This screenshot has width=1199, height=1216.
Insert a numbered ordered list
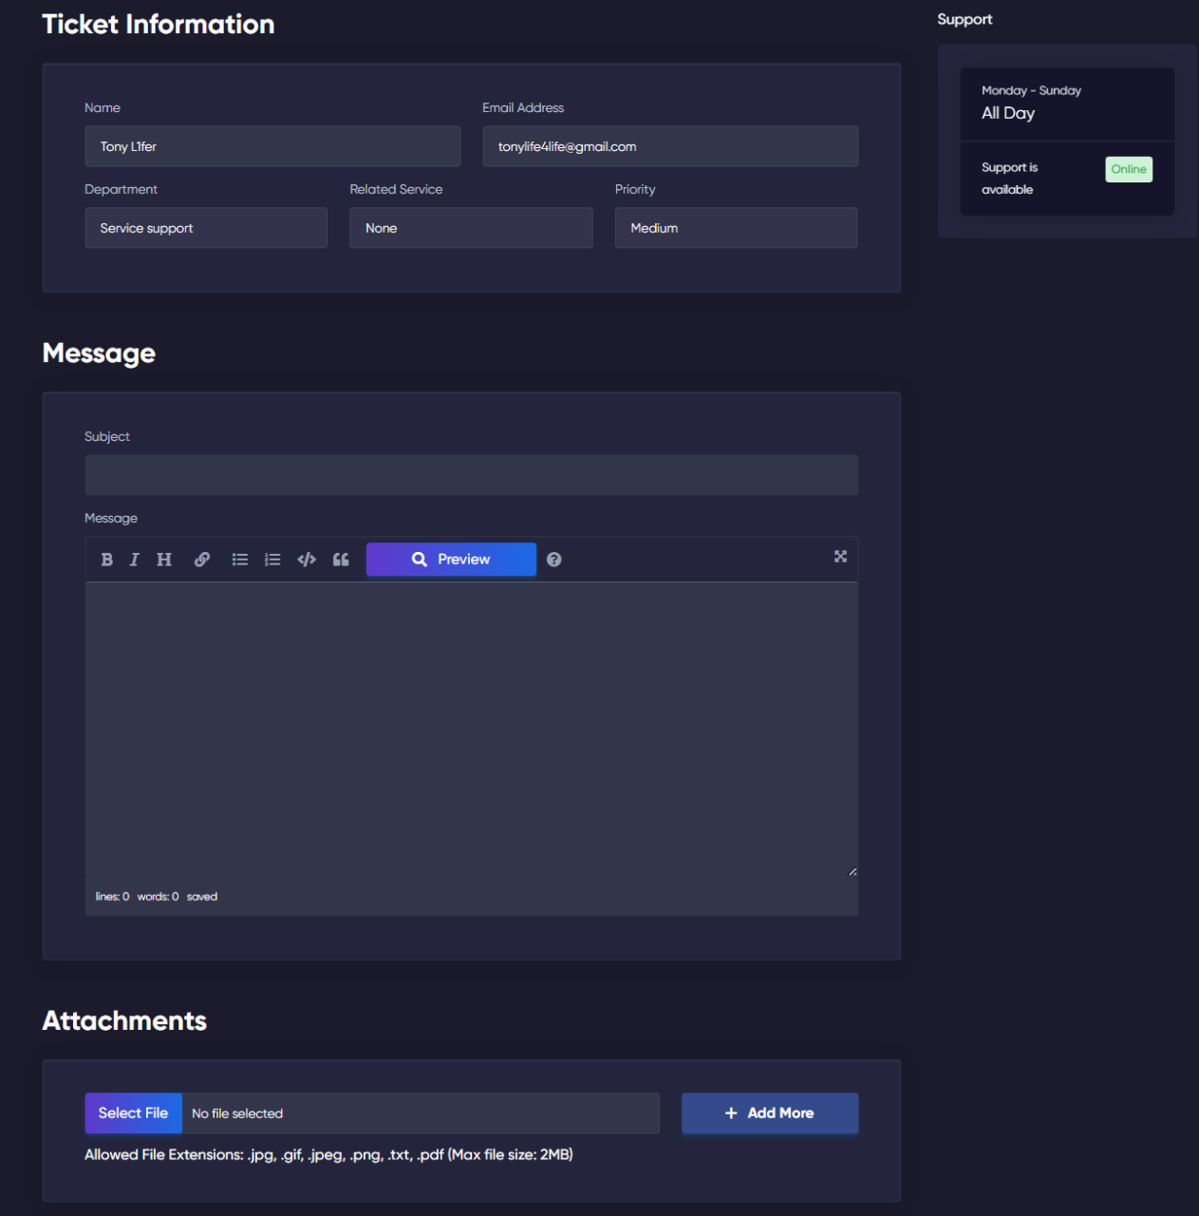tap(272, 560)
